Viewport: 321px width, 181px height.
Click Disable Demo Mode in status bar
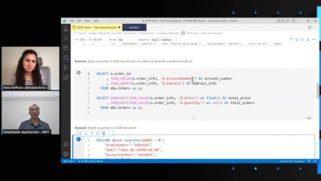click(90, 161)
